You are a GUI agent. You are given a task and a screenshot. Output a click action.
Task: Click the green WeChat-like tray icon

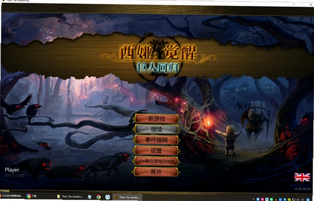tap(271, 199)
